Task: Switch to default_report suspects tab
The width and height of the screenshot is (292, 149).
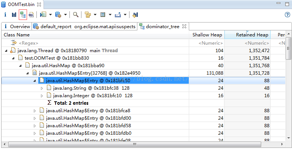Action: (84, 26)
